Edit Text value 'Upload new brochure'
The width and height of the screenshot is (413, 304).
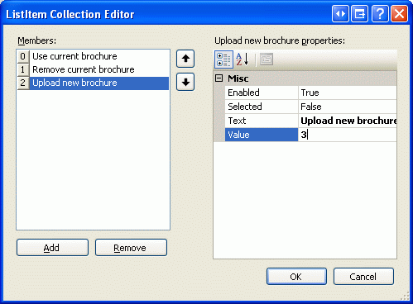click(x=348, y=121)
